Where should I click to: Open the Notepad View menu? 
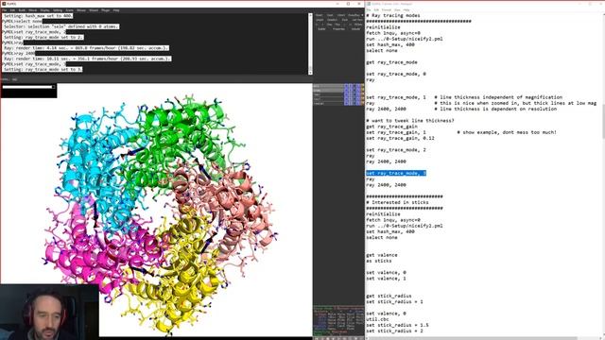click(x=397, y=9)
